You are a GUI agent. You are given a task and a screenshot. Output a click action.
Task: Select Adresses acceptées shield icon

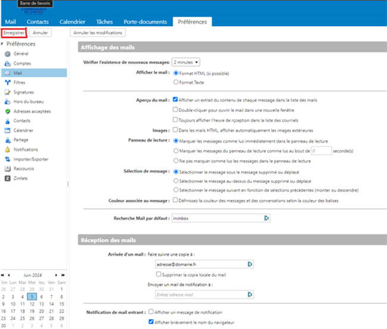8,111
